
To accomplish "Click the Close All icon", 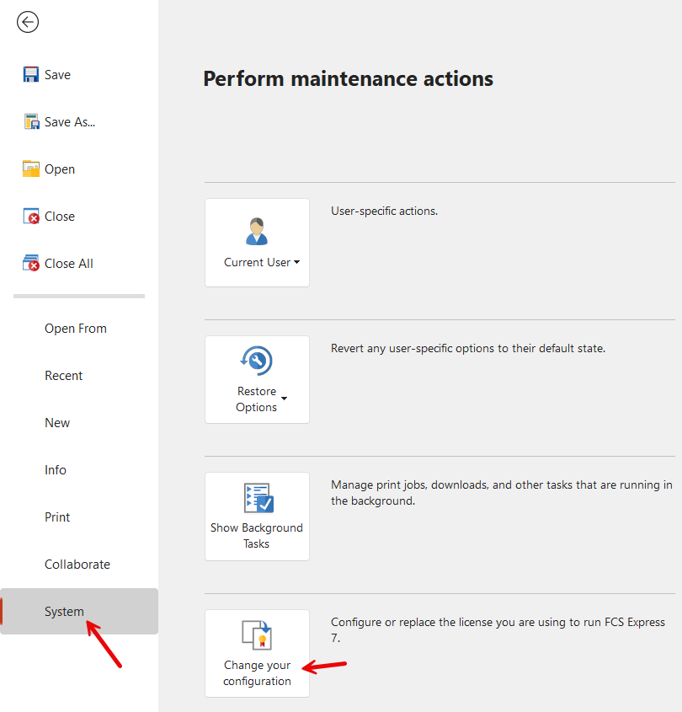I will (x=31, y=264).
